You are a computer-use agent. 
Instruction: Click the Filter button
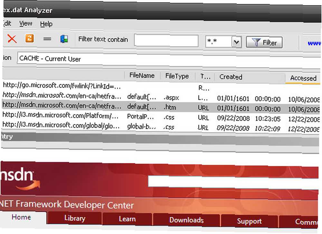[x=264, y=42]
